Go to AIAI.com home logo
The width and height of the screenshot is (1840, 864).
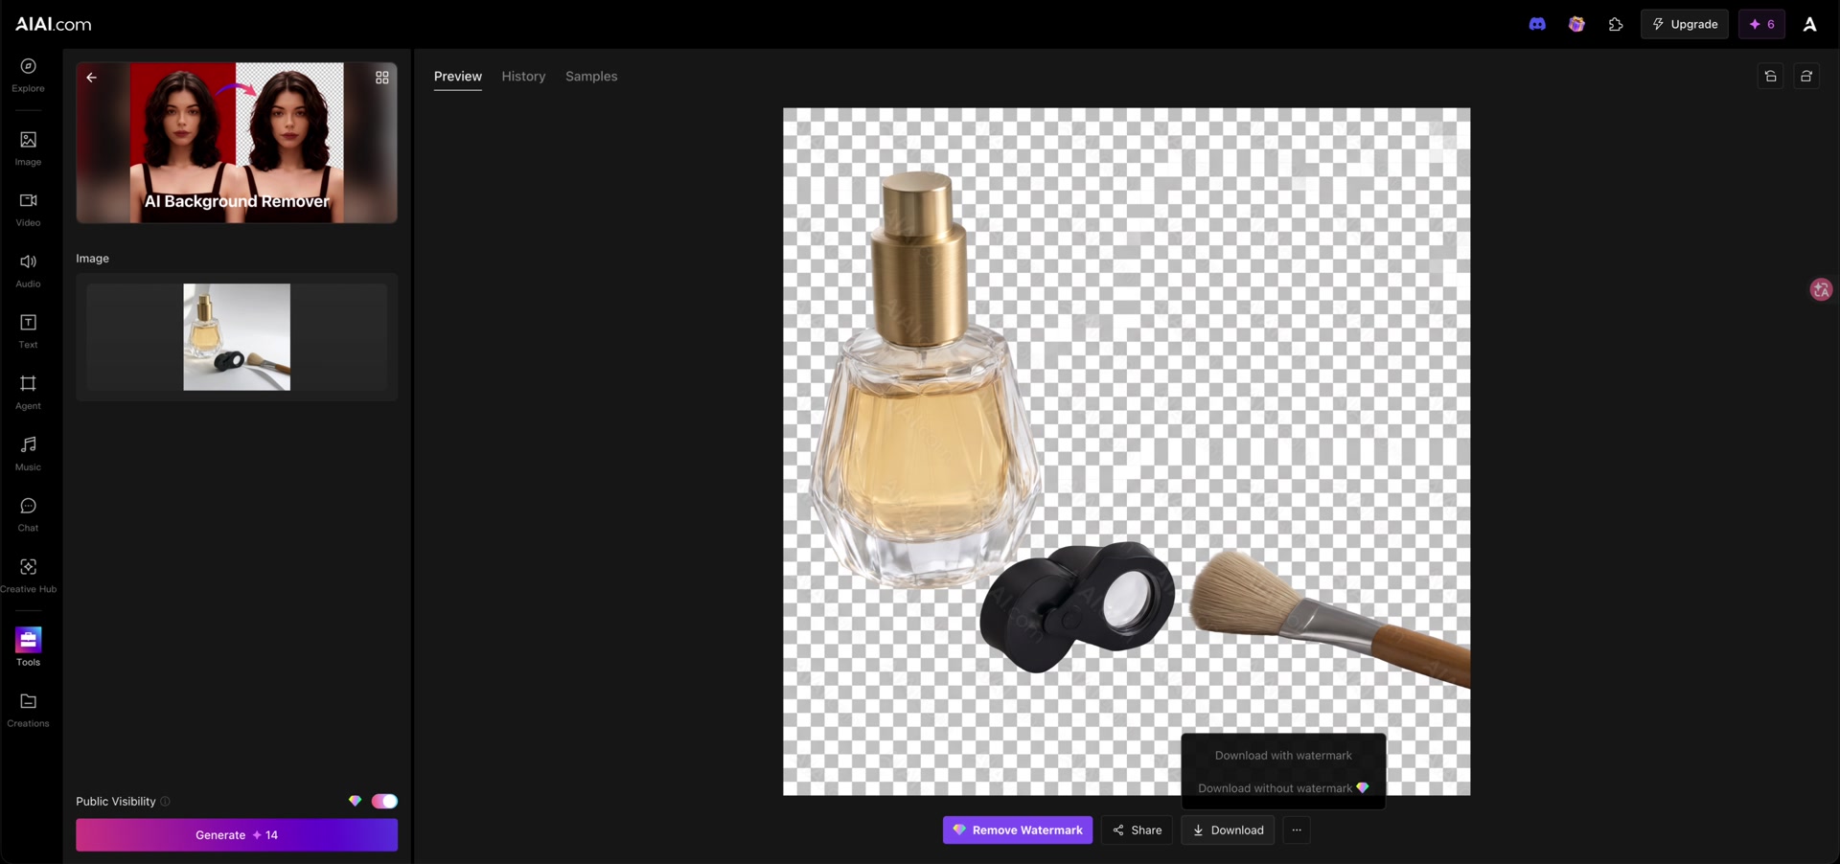54,24
